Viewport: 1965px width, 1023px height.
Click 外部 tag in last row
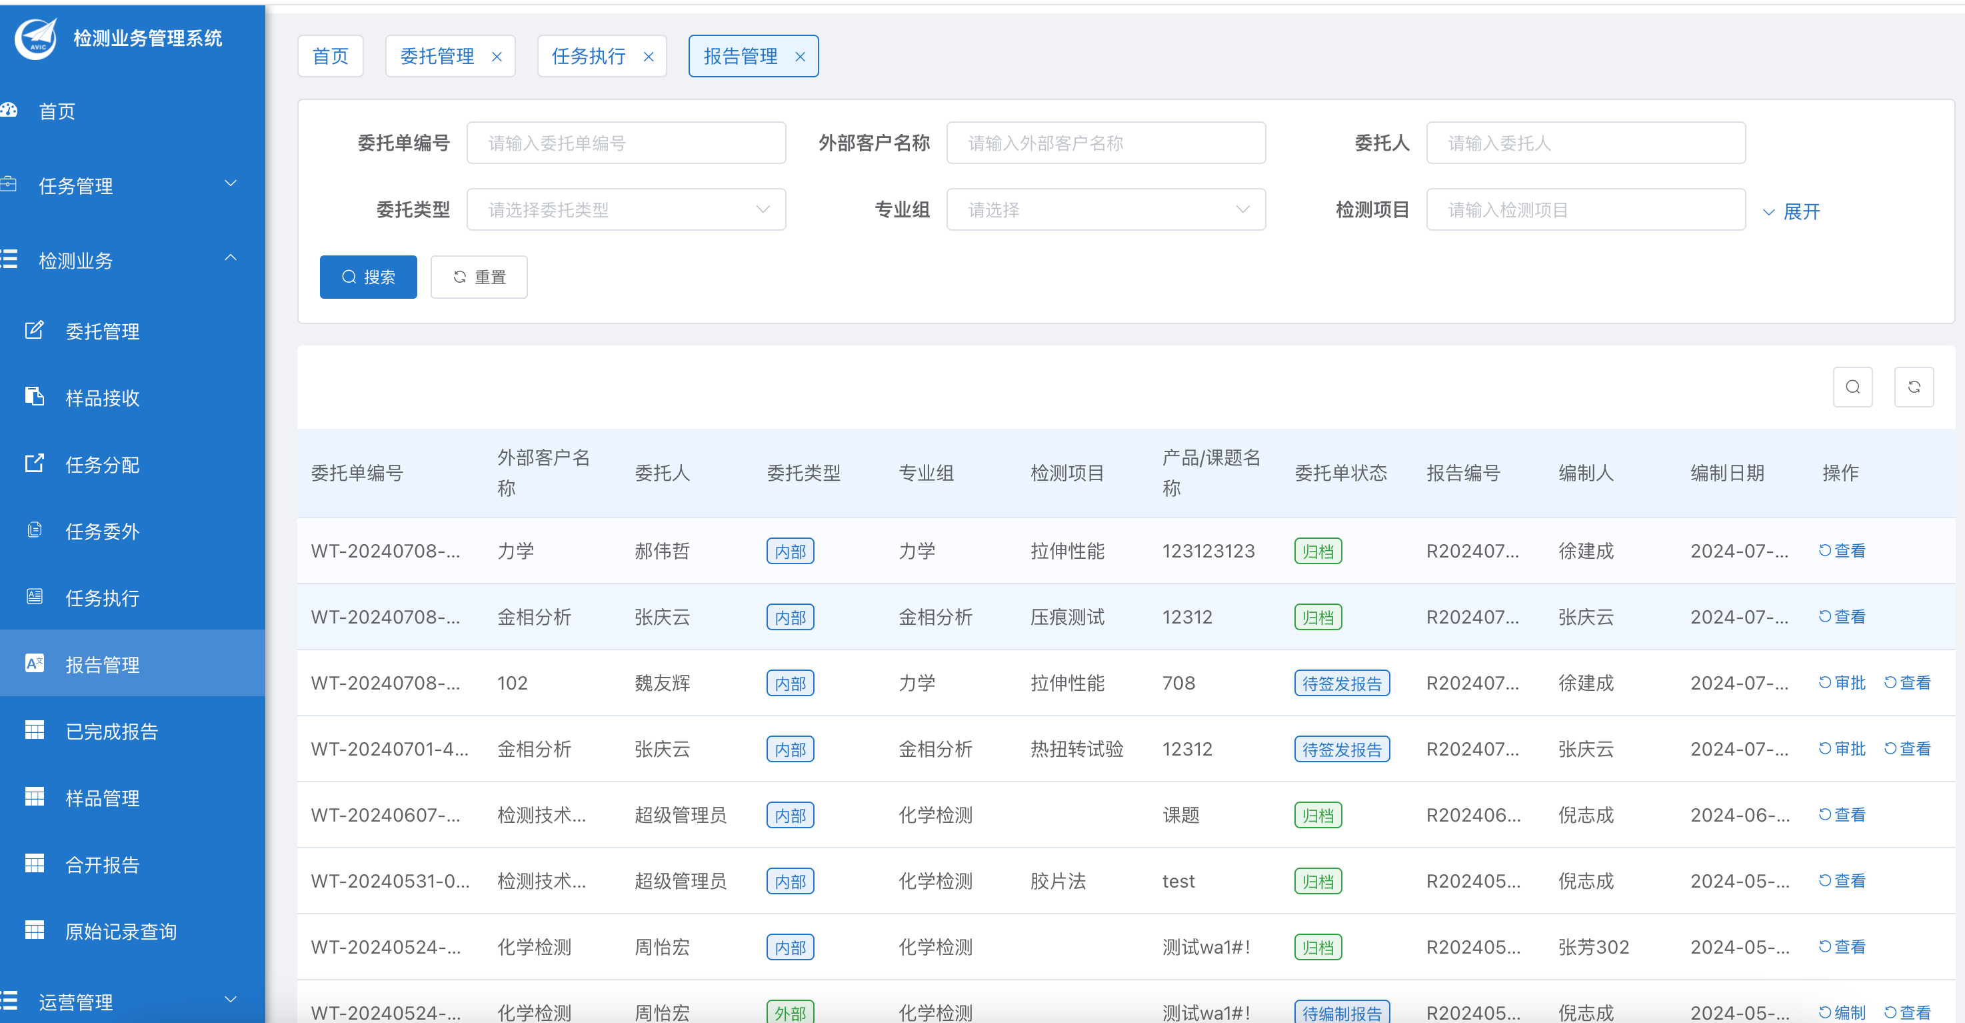tap(791, 1012)
